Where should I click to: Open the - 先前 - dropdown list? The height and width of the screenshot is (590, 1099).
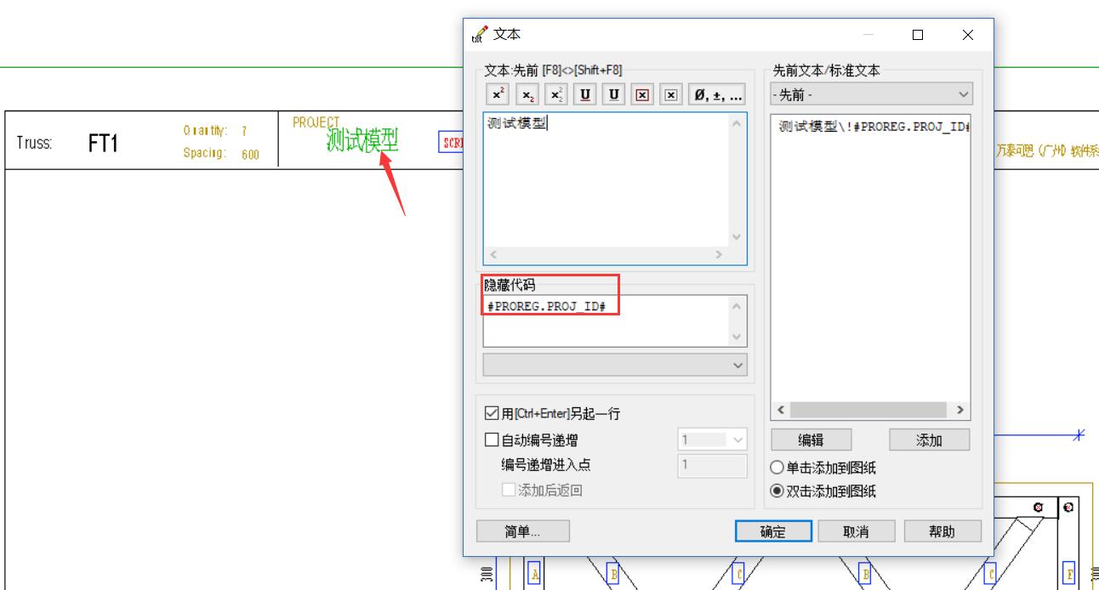coord(870,94)
